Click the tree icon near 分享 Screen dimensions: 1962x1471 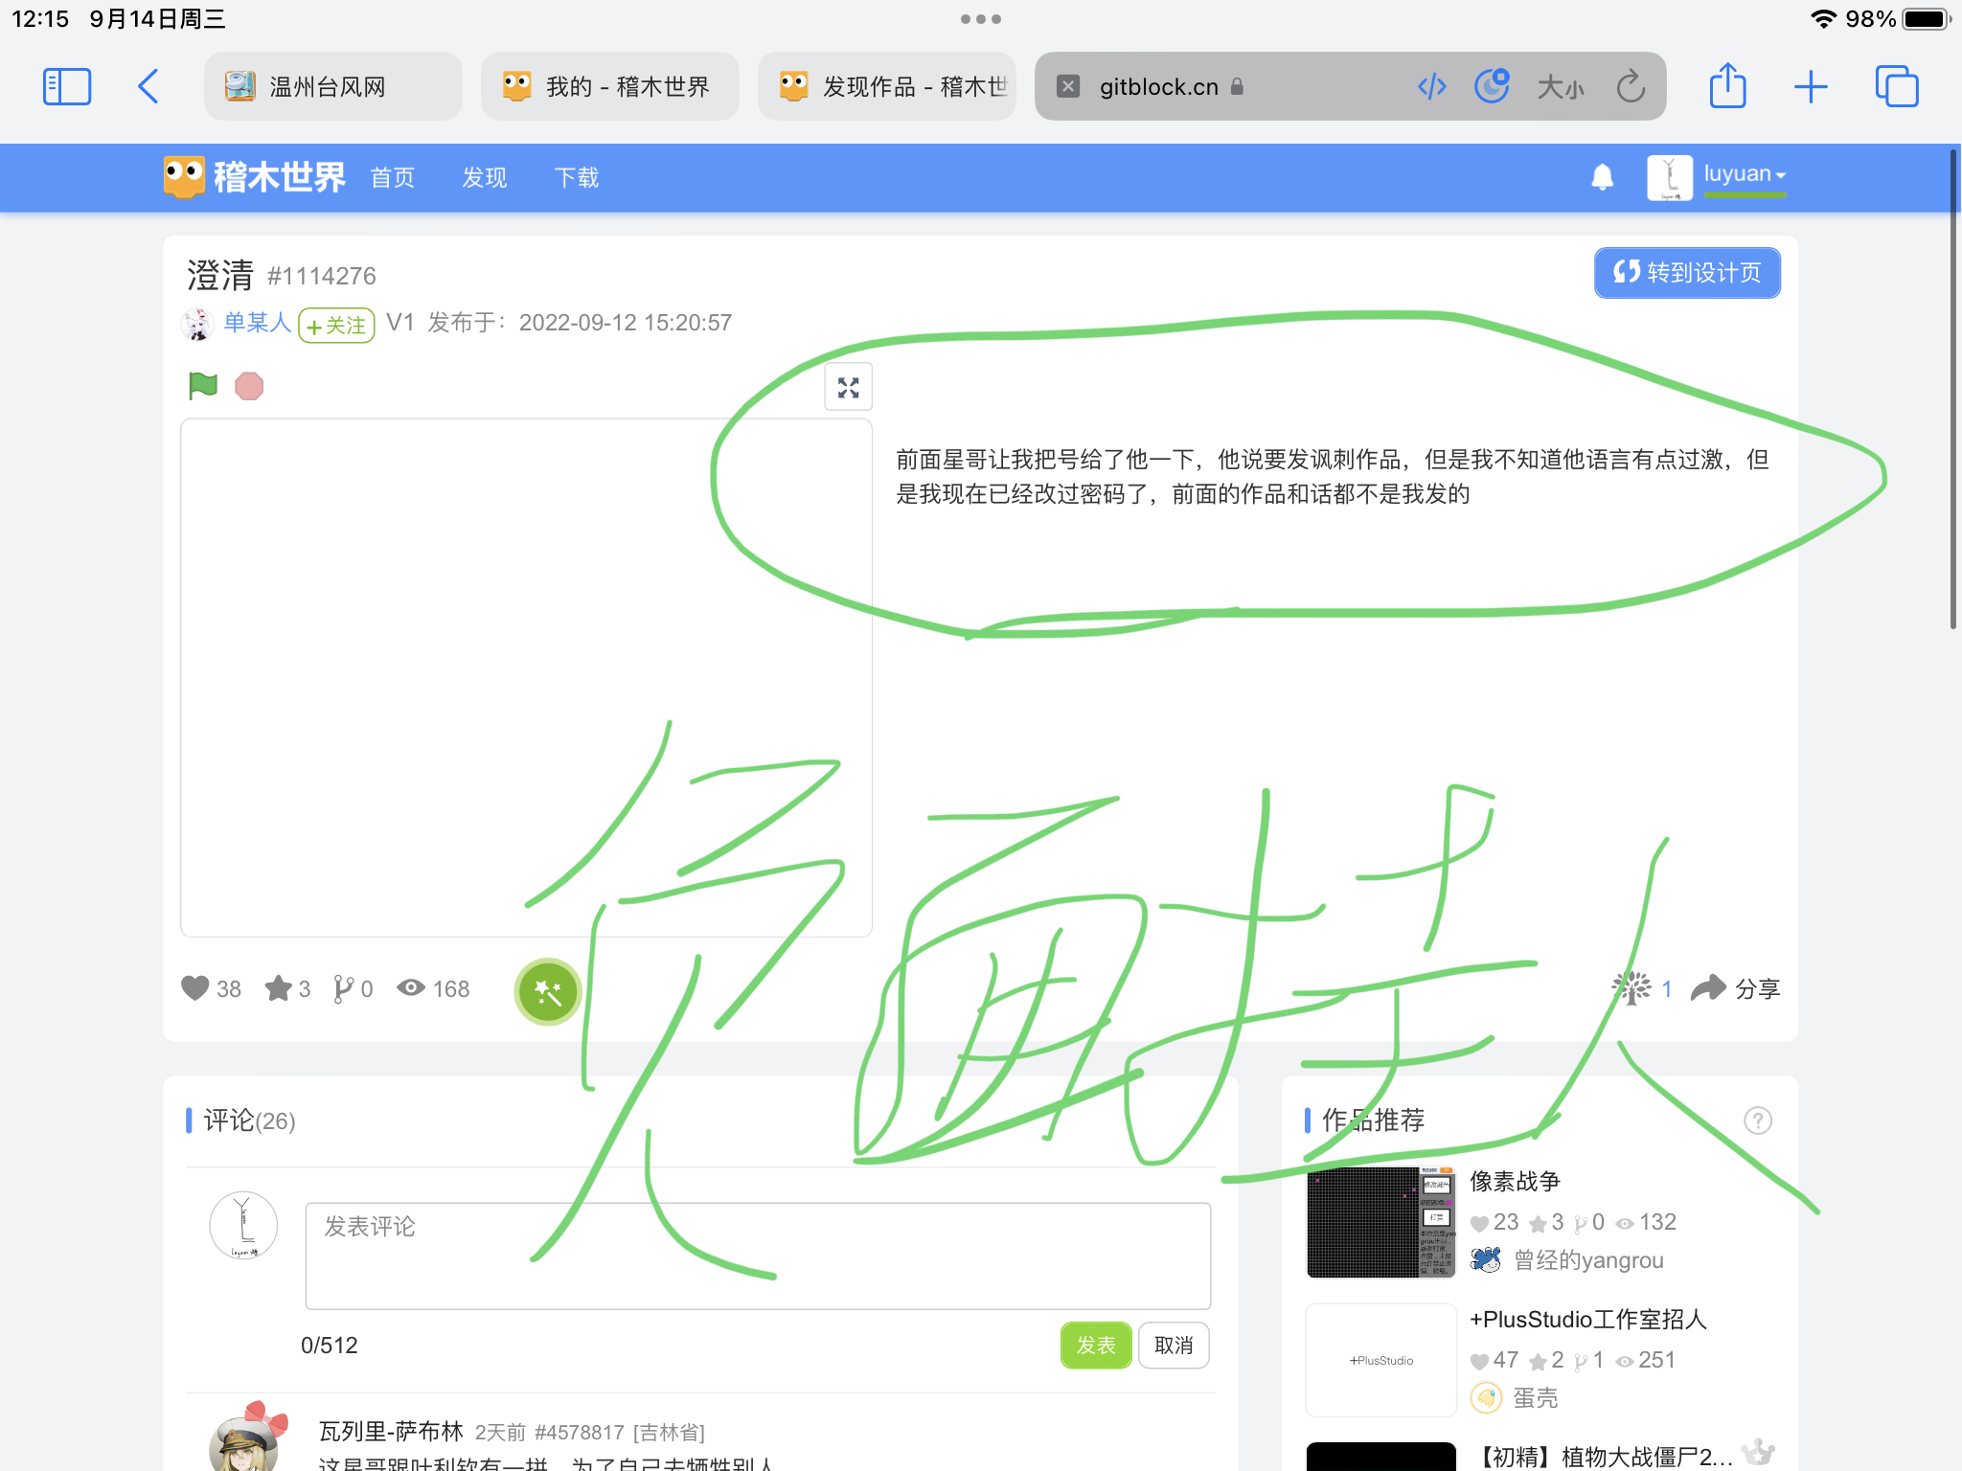pyautogui.click(x=1631, y=988)
